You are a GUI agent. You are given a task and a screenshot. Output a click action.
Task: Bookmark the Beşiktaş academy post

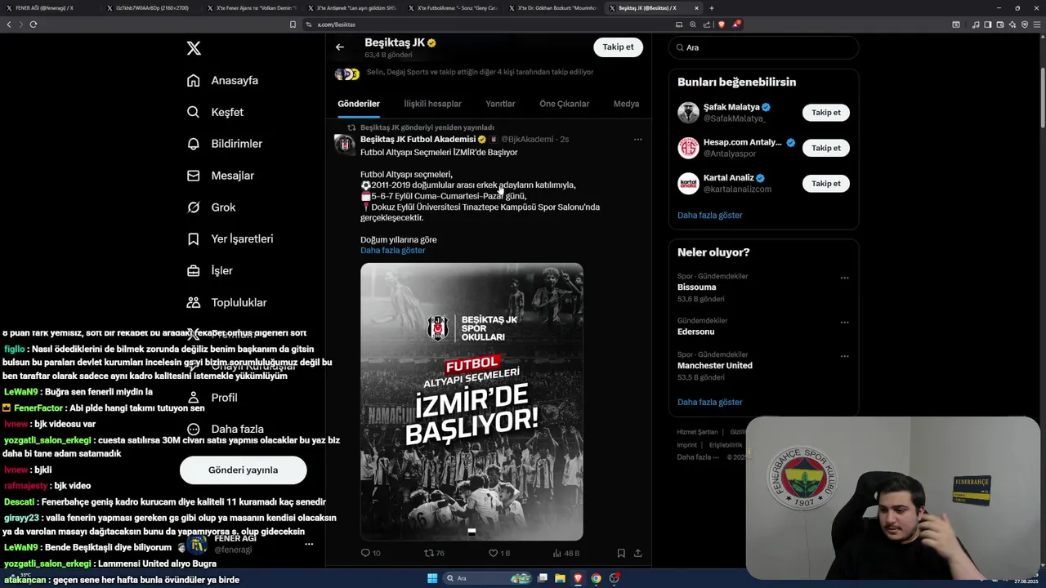pyautogui.click(x=621, y=553)
